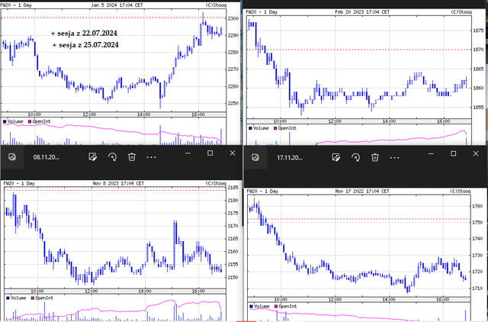Screen dimensions: 488x322
Task: Click the OpenInt legend in Nov 8 2023 chart
Action: point(42,298)
